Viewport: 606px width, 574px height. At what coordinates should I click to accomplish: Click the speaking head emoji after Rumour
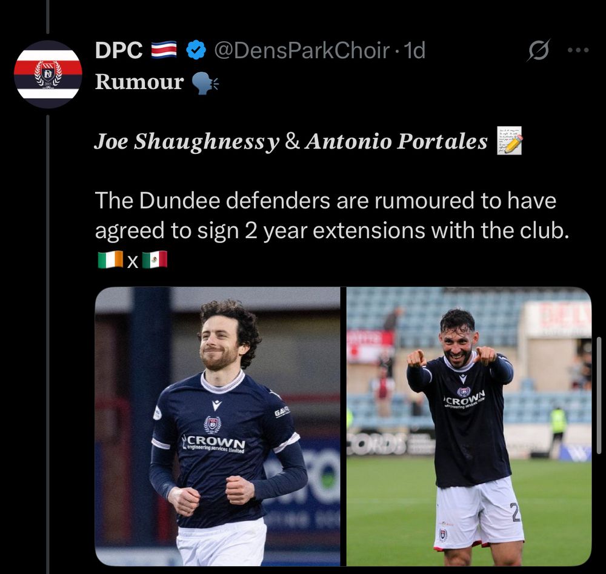click(x=205, y=82)
